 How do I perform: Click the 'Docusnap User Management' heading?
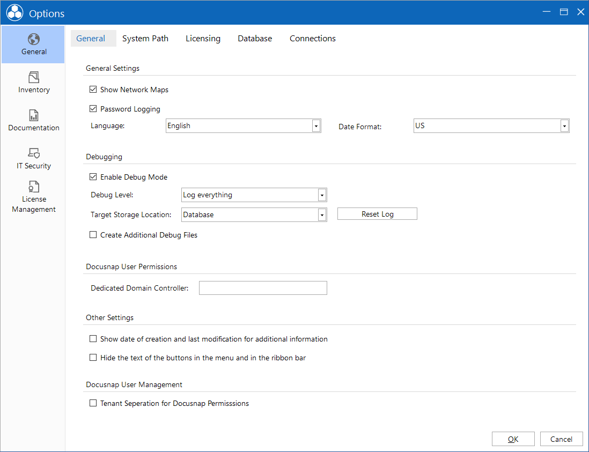coord(134,384)
